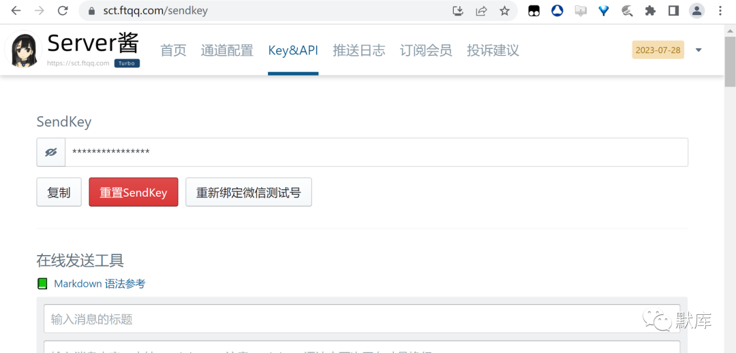Open the black two-eyed extension icon
Viewport: 736px width, 353px height.
pyautogui.click(x=534, y=11)
